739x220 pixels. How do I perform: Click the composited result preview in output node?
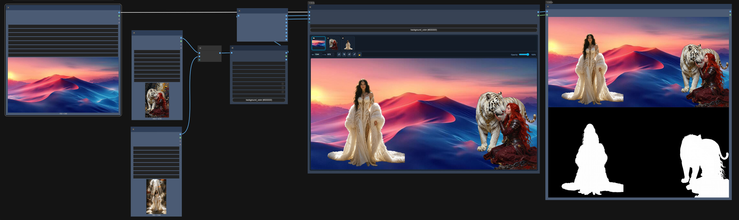coord(638,62)
